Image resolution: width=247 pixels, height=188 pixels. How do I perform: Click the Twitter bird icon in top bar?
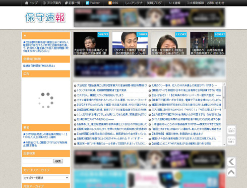87,3
